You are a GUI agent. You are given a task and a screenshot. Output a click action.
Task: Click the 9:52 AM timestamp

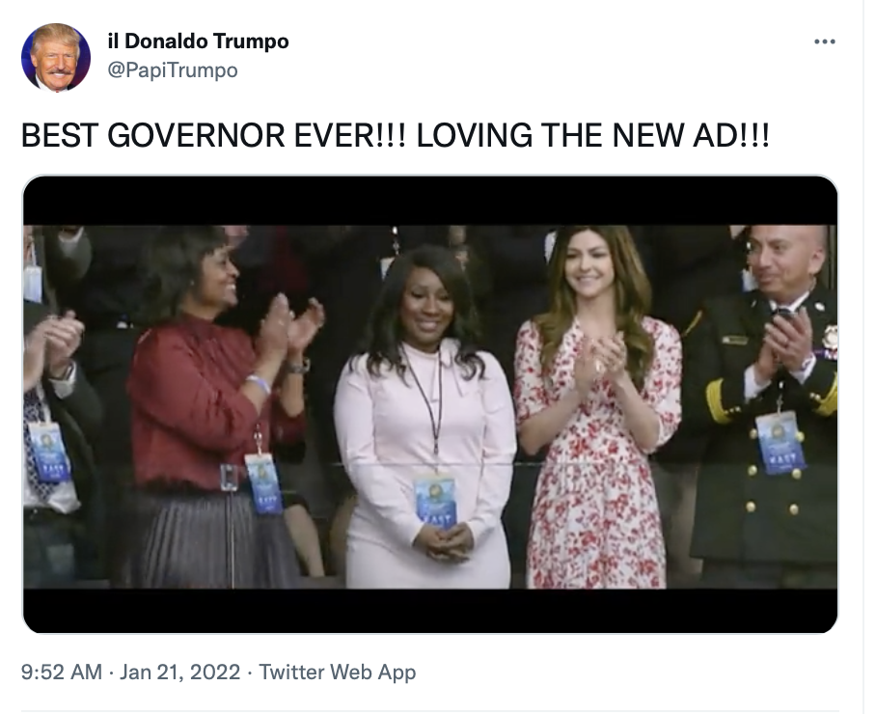click(62, 672)
